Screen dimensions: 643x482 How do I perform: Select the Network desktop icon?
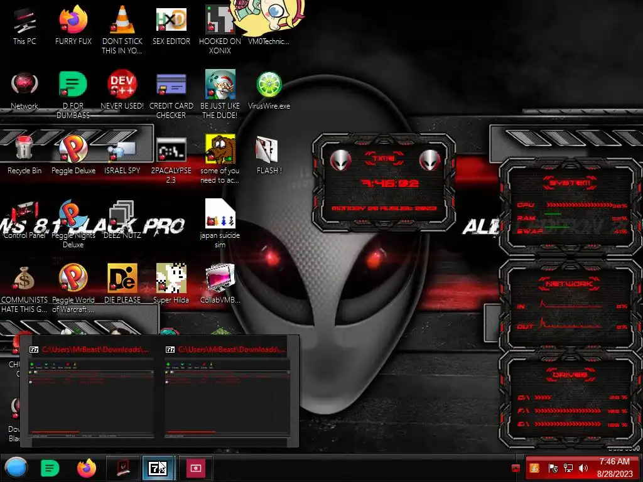(24, 90)
